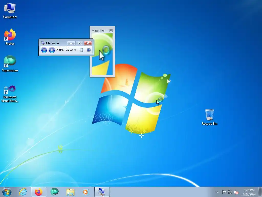Open the Action Center flag icon
This screenshot has width=262, height=197.
point(224,192)
